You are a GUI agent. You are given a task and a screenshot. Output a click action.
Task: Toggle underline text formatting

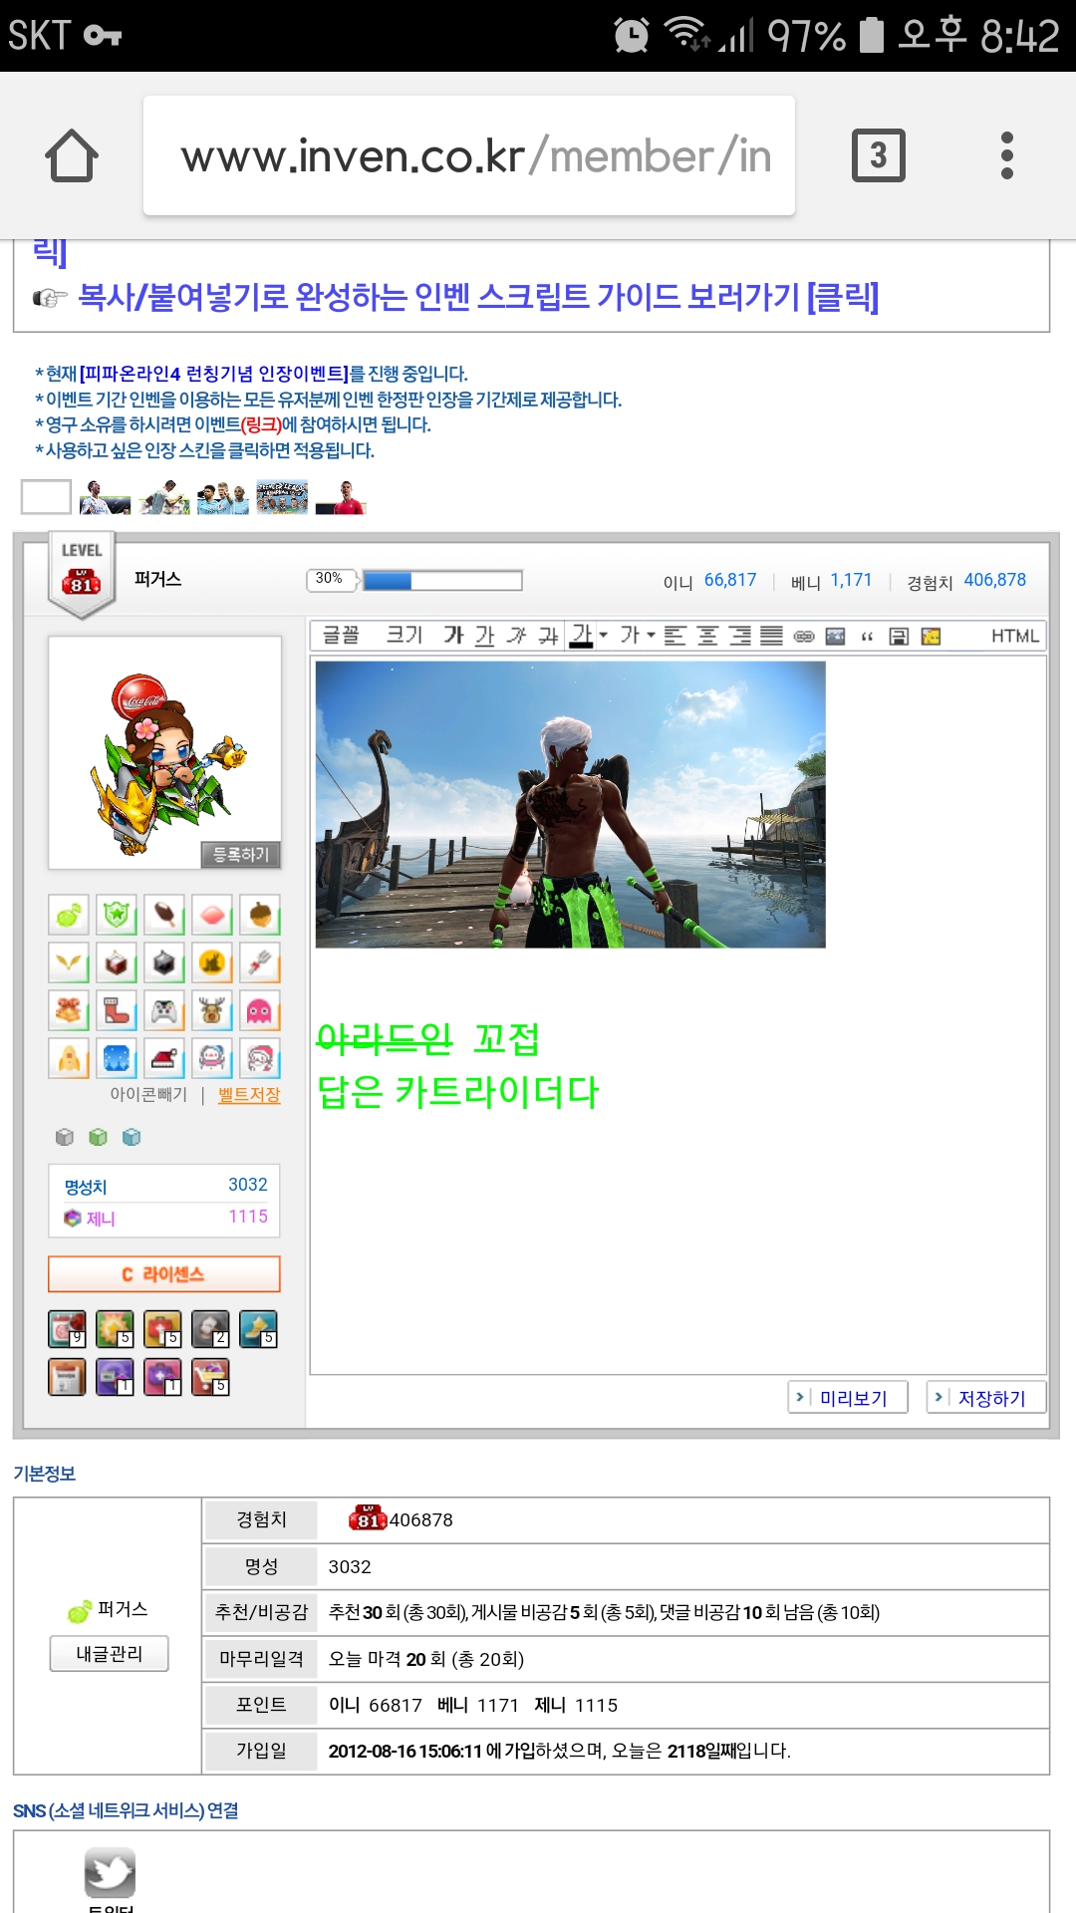tap(484, 636)
